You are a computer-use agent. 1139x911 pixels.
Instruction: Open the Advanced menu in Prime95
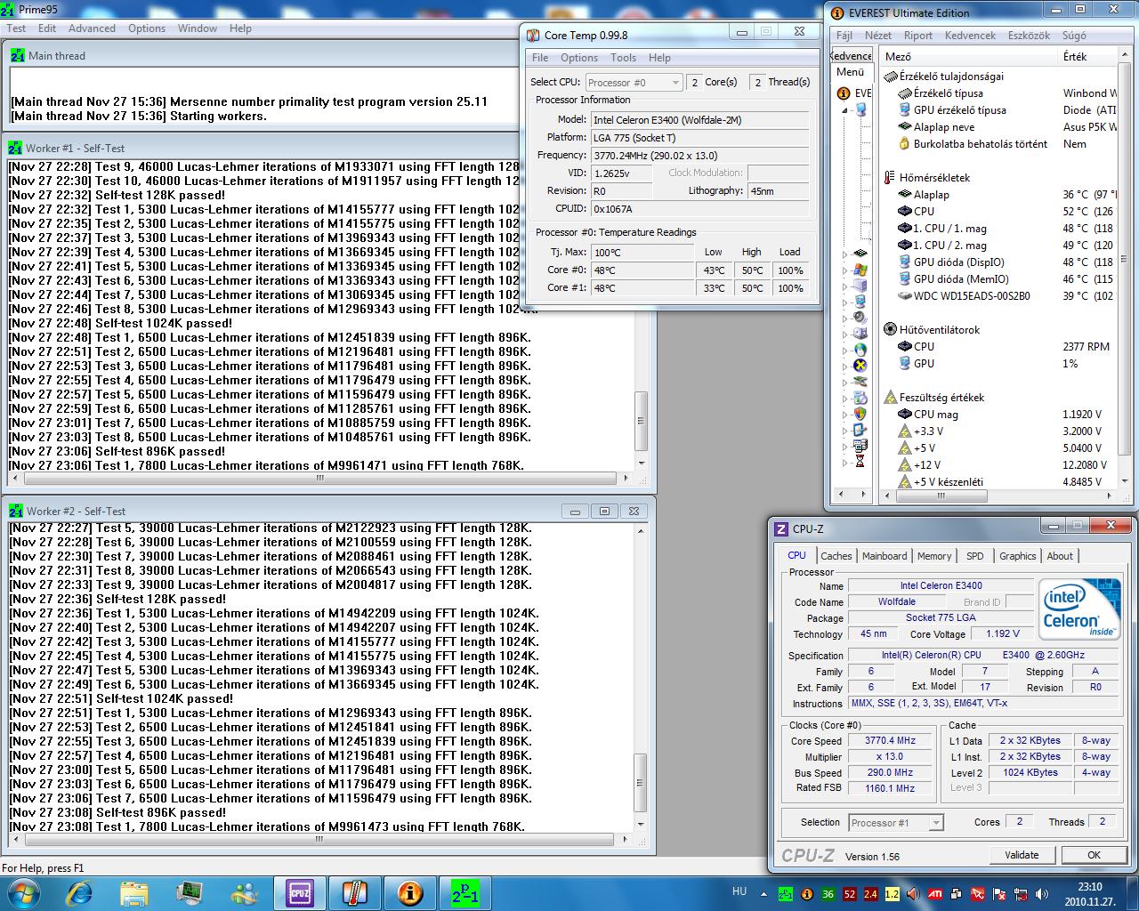92,28
